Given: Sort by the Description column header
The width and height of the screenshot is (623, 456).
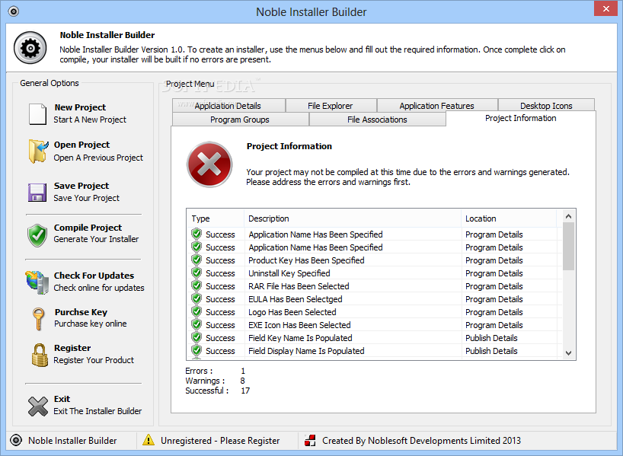Looking at the screenshot, I should pyautogui.click(x=353, y=218).
